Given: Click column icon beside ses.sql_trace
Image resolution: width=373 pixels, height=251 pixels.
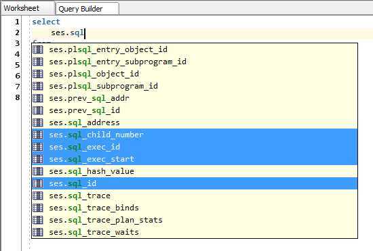Looking at the screenshot, I should (38, 196).
